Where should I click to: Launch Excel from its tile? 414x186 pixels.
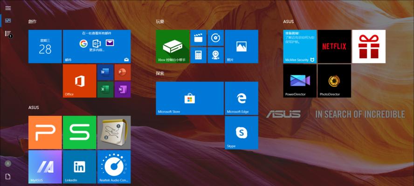105,90
